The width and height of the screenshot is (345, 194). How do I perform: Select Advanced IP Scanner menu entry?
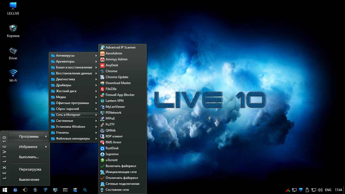click(120, 47)
